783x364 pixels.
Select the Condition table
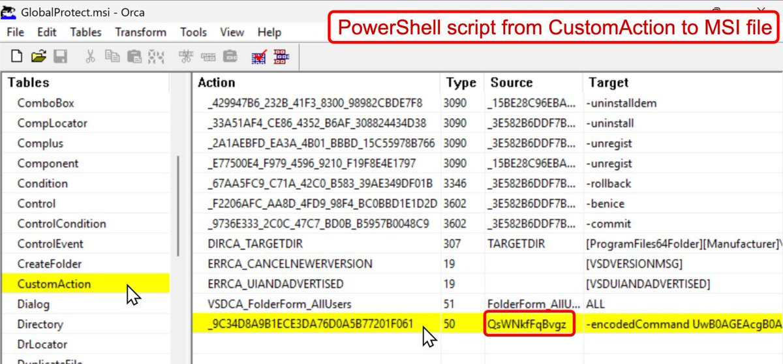(x=42, y=183)
